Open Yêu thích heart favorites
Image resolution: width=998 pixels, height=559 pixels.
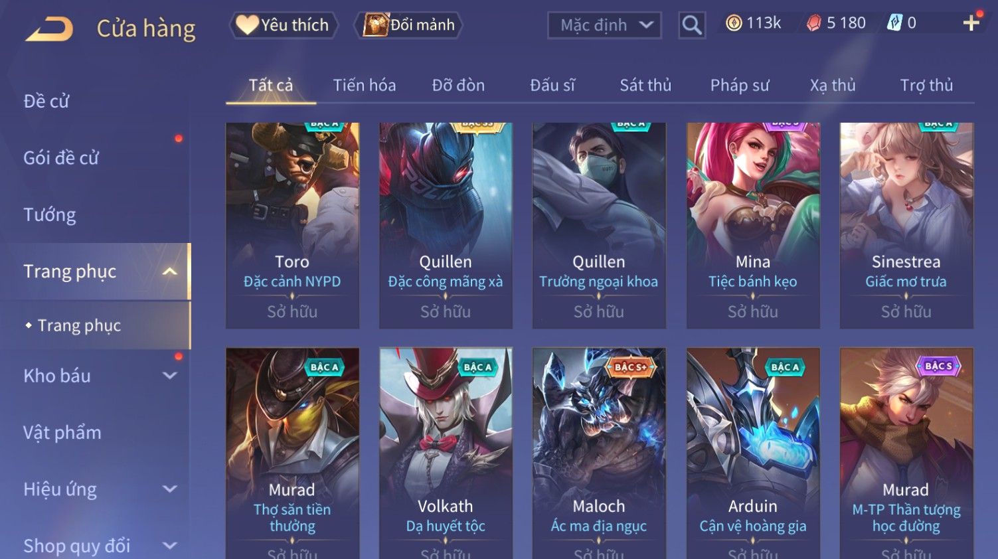[284, 25]
